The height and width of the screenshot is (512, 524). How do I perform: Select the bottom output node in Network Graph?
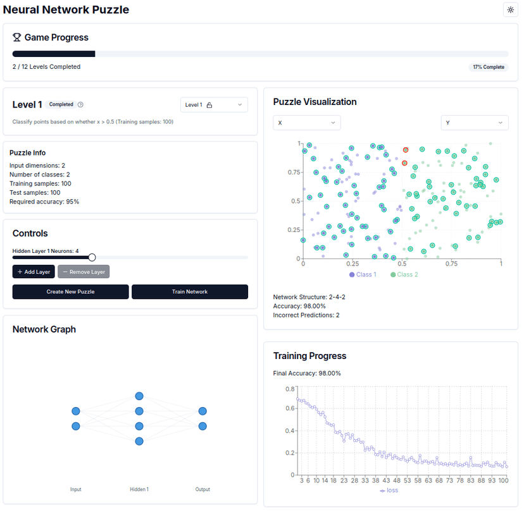click(203, 426)
